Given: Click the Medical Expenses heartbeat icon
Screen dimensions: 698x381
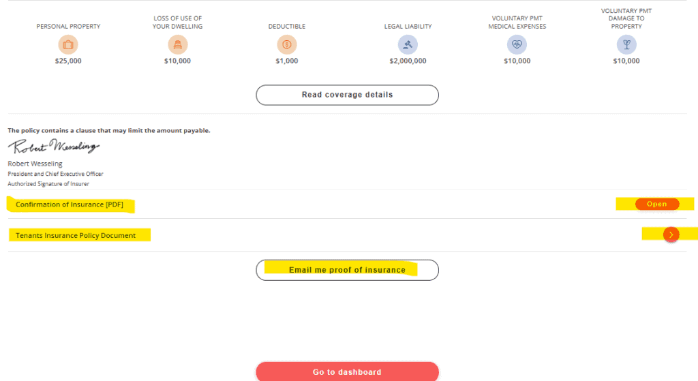Looking at the screenshot, I should tap(517, 44).
